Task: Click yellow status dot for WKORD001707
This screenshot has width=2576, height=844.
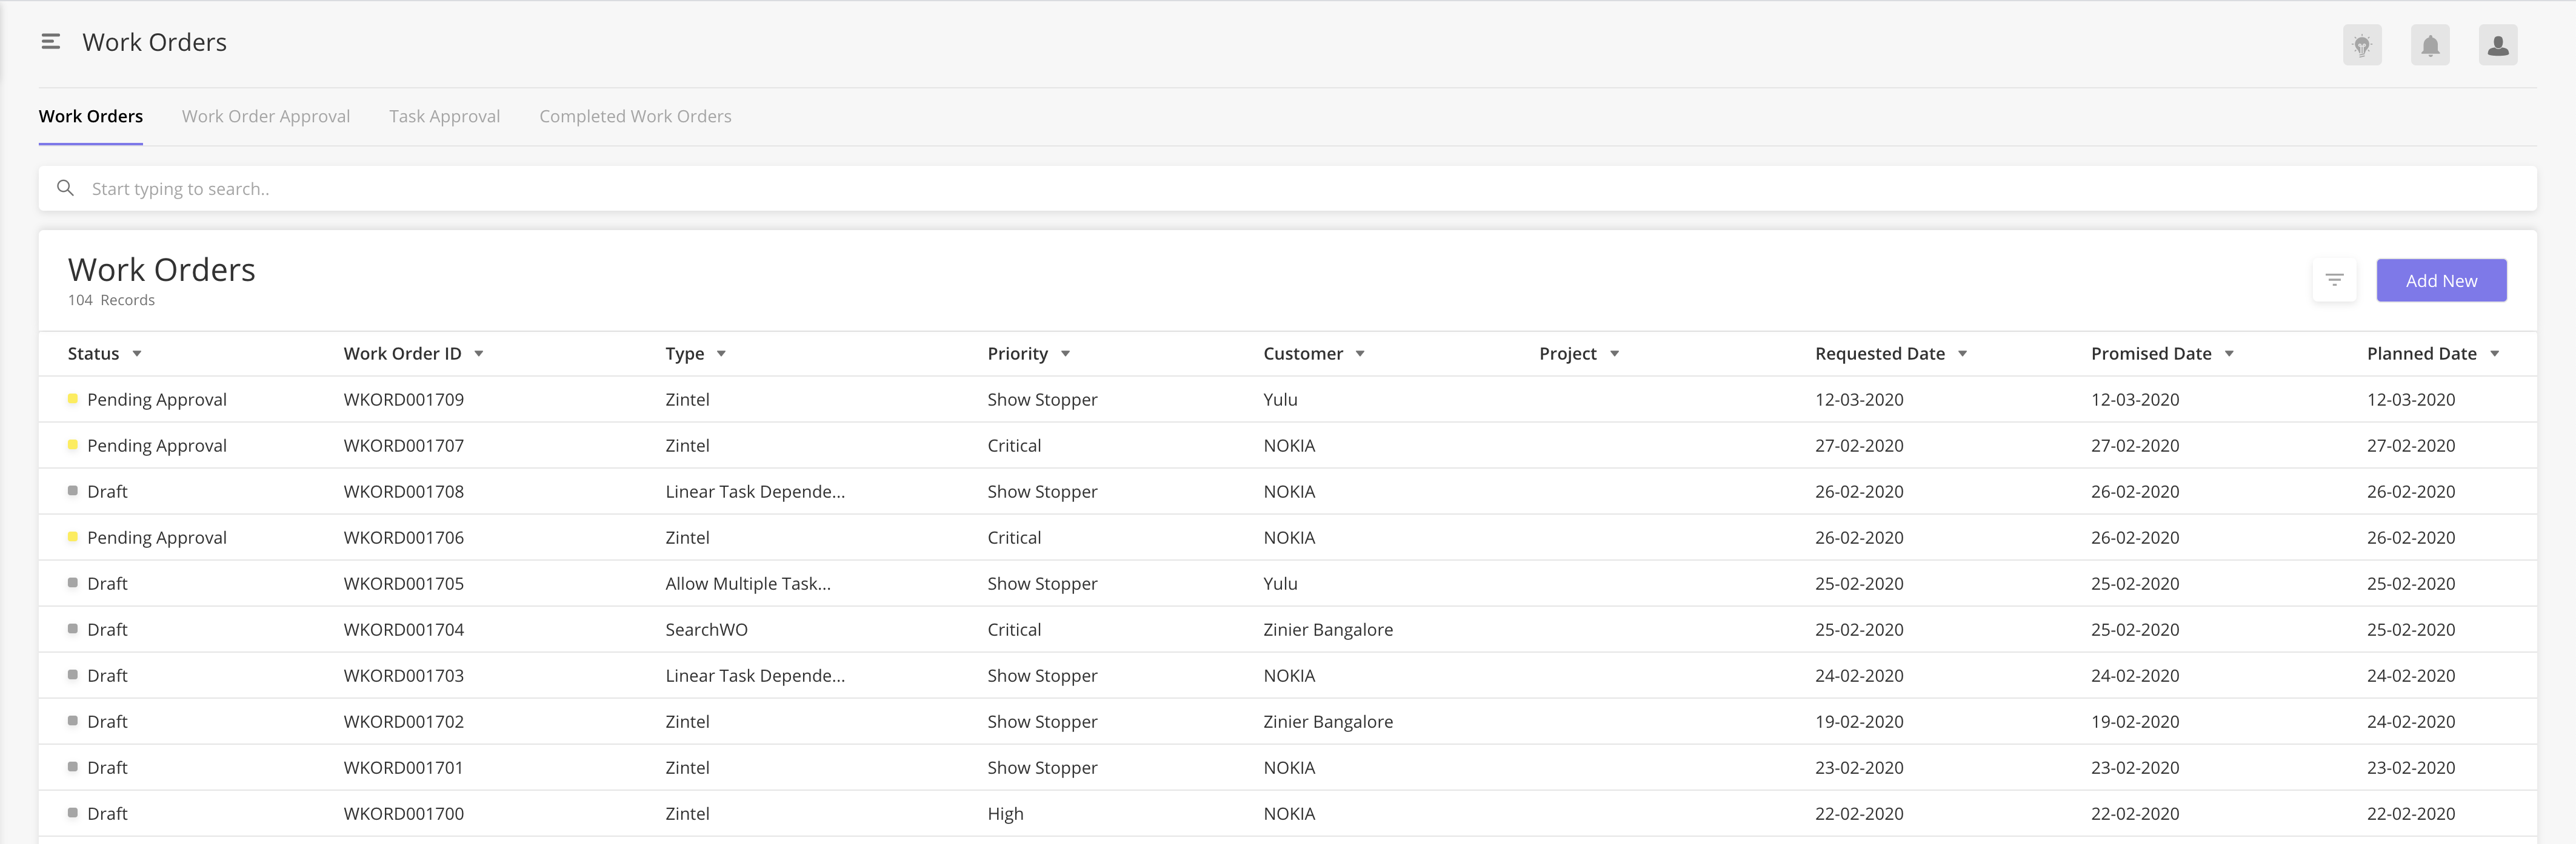Action: pos(72,444)
